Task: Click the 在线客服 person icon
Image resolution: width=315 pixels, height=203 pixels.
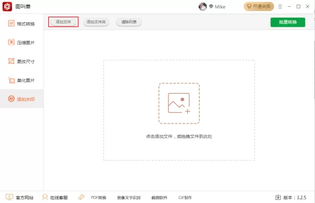Action: pyautogui.click(x=45, y=197)
